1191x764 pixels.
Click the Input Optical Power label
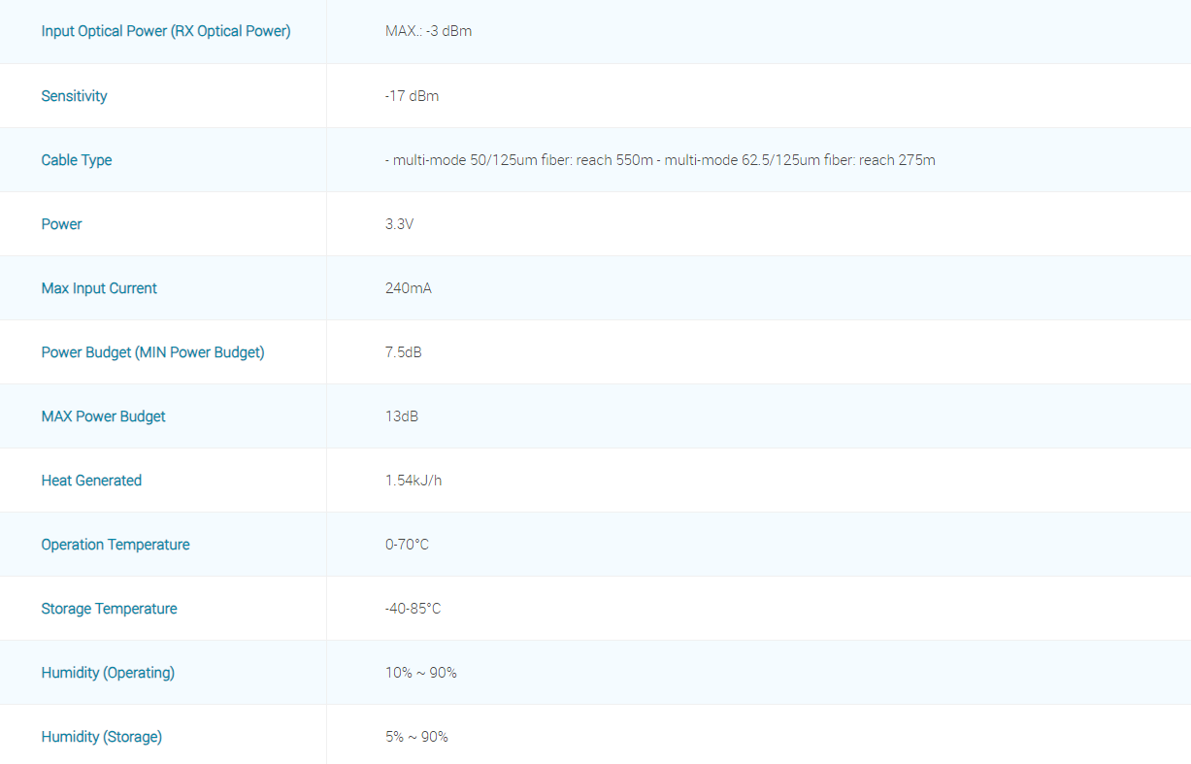pos(165,31)
